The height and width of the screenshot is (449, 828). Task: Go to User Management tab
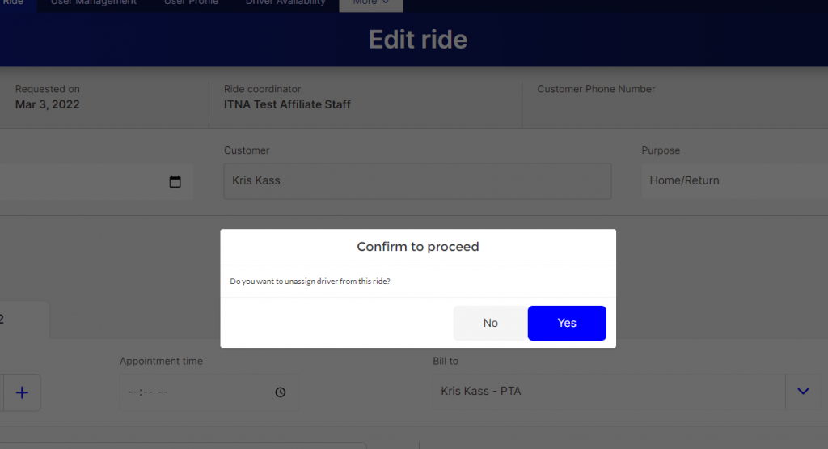(x=94, y=2)
